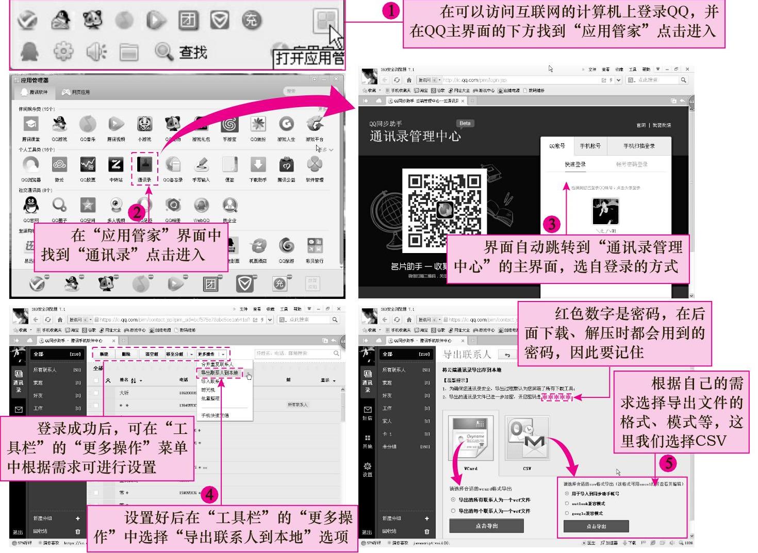Launch the 游戏人生 app
Image resolution: width=758 pixels, height=553 pixels.
coord(286,124)
